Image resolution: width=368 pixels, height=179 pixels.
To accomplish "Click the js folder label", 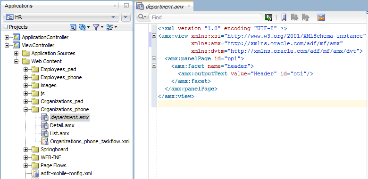I will [42, 93].
